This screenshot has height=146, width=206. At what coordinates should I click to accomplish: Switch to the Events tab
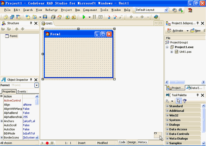22,91
